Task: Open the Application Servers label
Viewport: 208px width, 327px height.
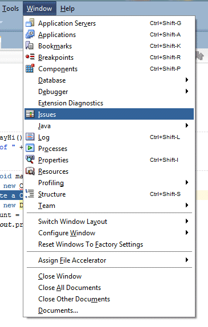Action: click(67, 23)
